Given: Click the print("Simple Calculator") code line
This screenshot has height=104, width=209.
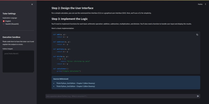Looking at the screenshot, I should 69,71.
